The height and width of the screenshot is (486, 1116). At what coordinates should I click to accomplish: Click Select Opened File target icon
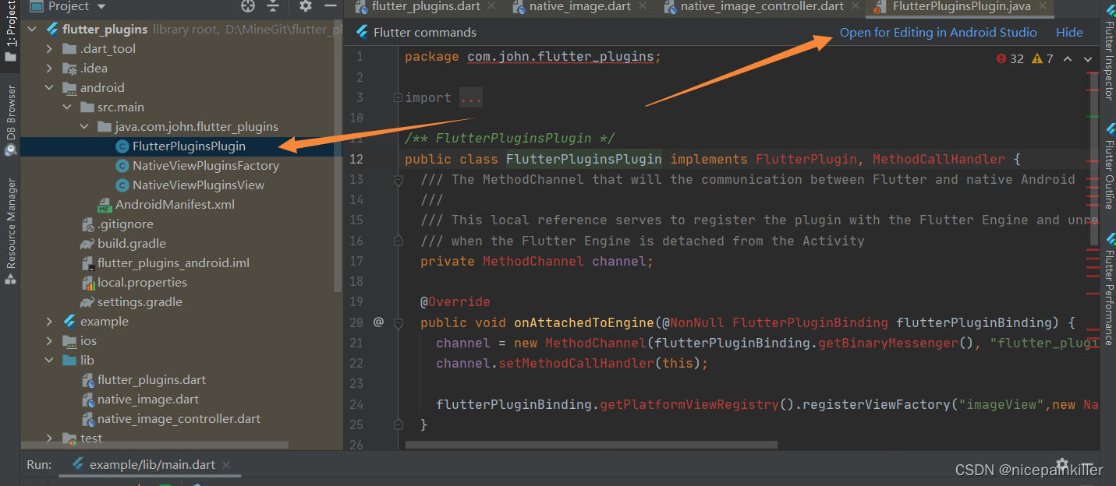click(248, 6)
